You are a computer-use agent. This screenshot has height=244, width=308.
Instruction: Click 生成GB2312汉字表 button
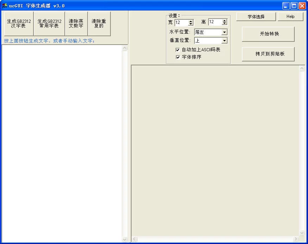tap(19, 24)
